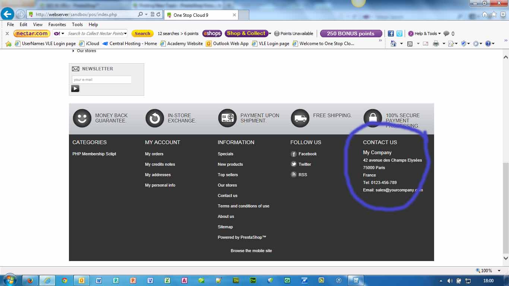The height and width of the screenshot is (286, 509).
Task: Open the Tools menu
Action: pos(77,25)
